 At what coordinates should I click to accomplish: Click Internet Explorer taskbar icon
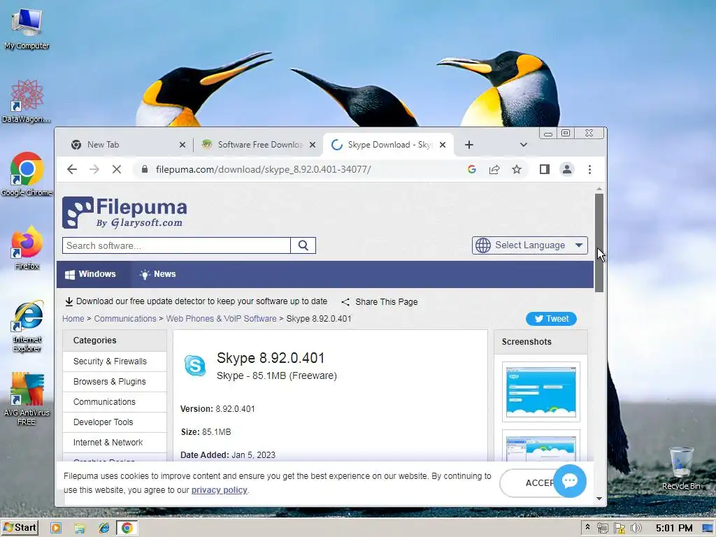point(103,529)
